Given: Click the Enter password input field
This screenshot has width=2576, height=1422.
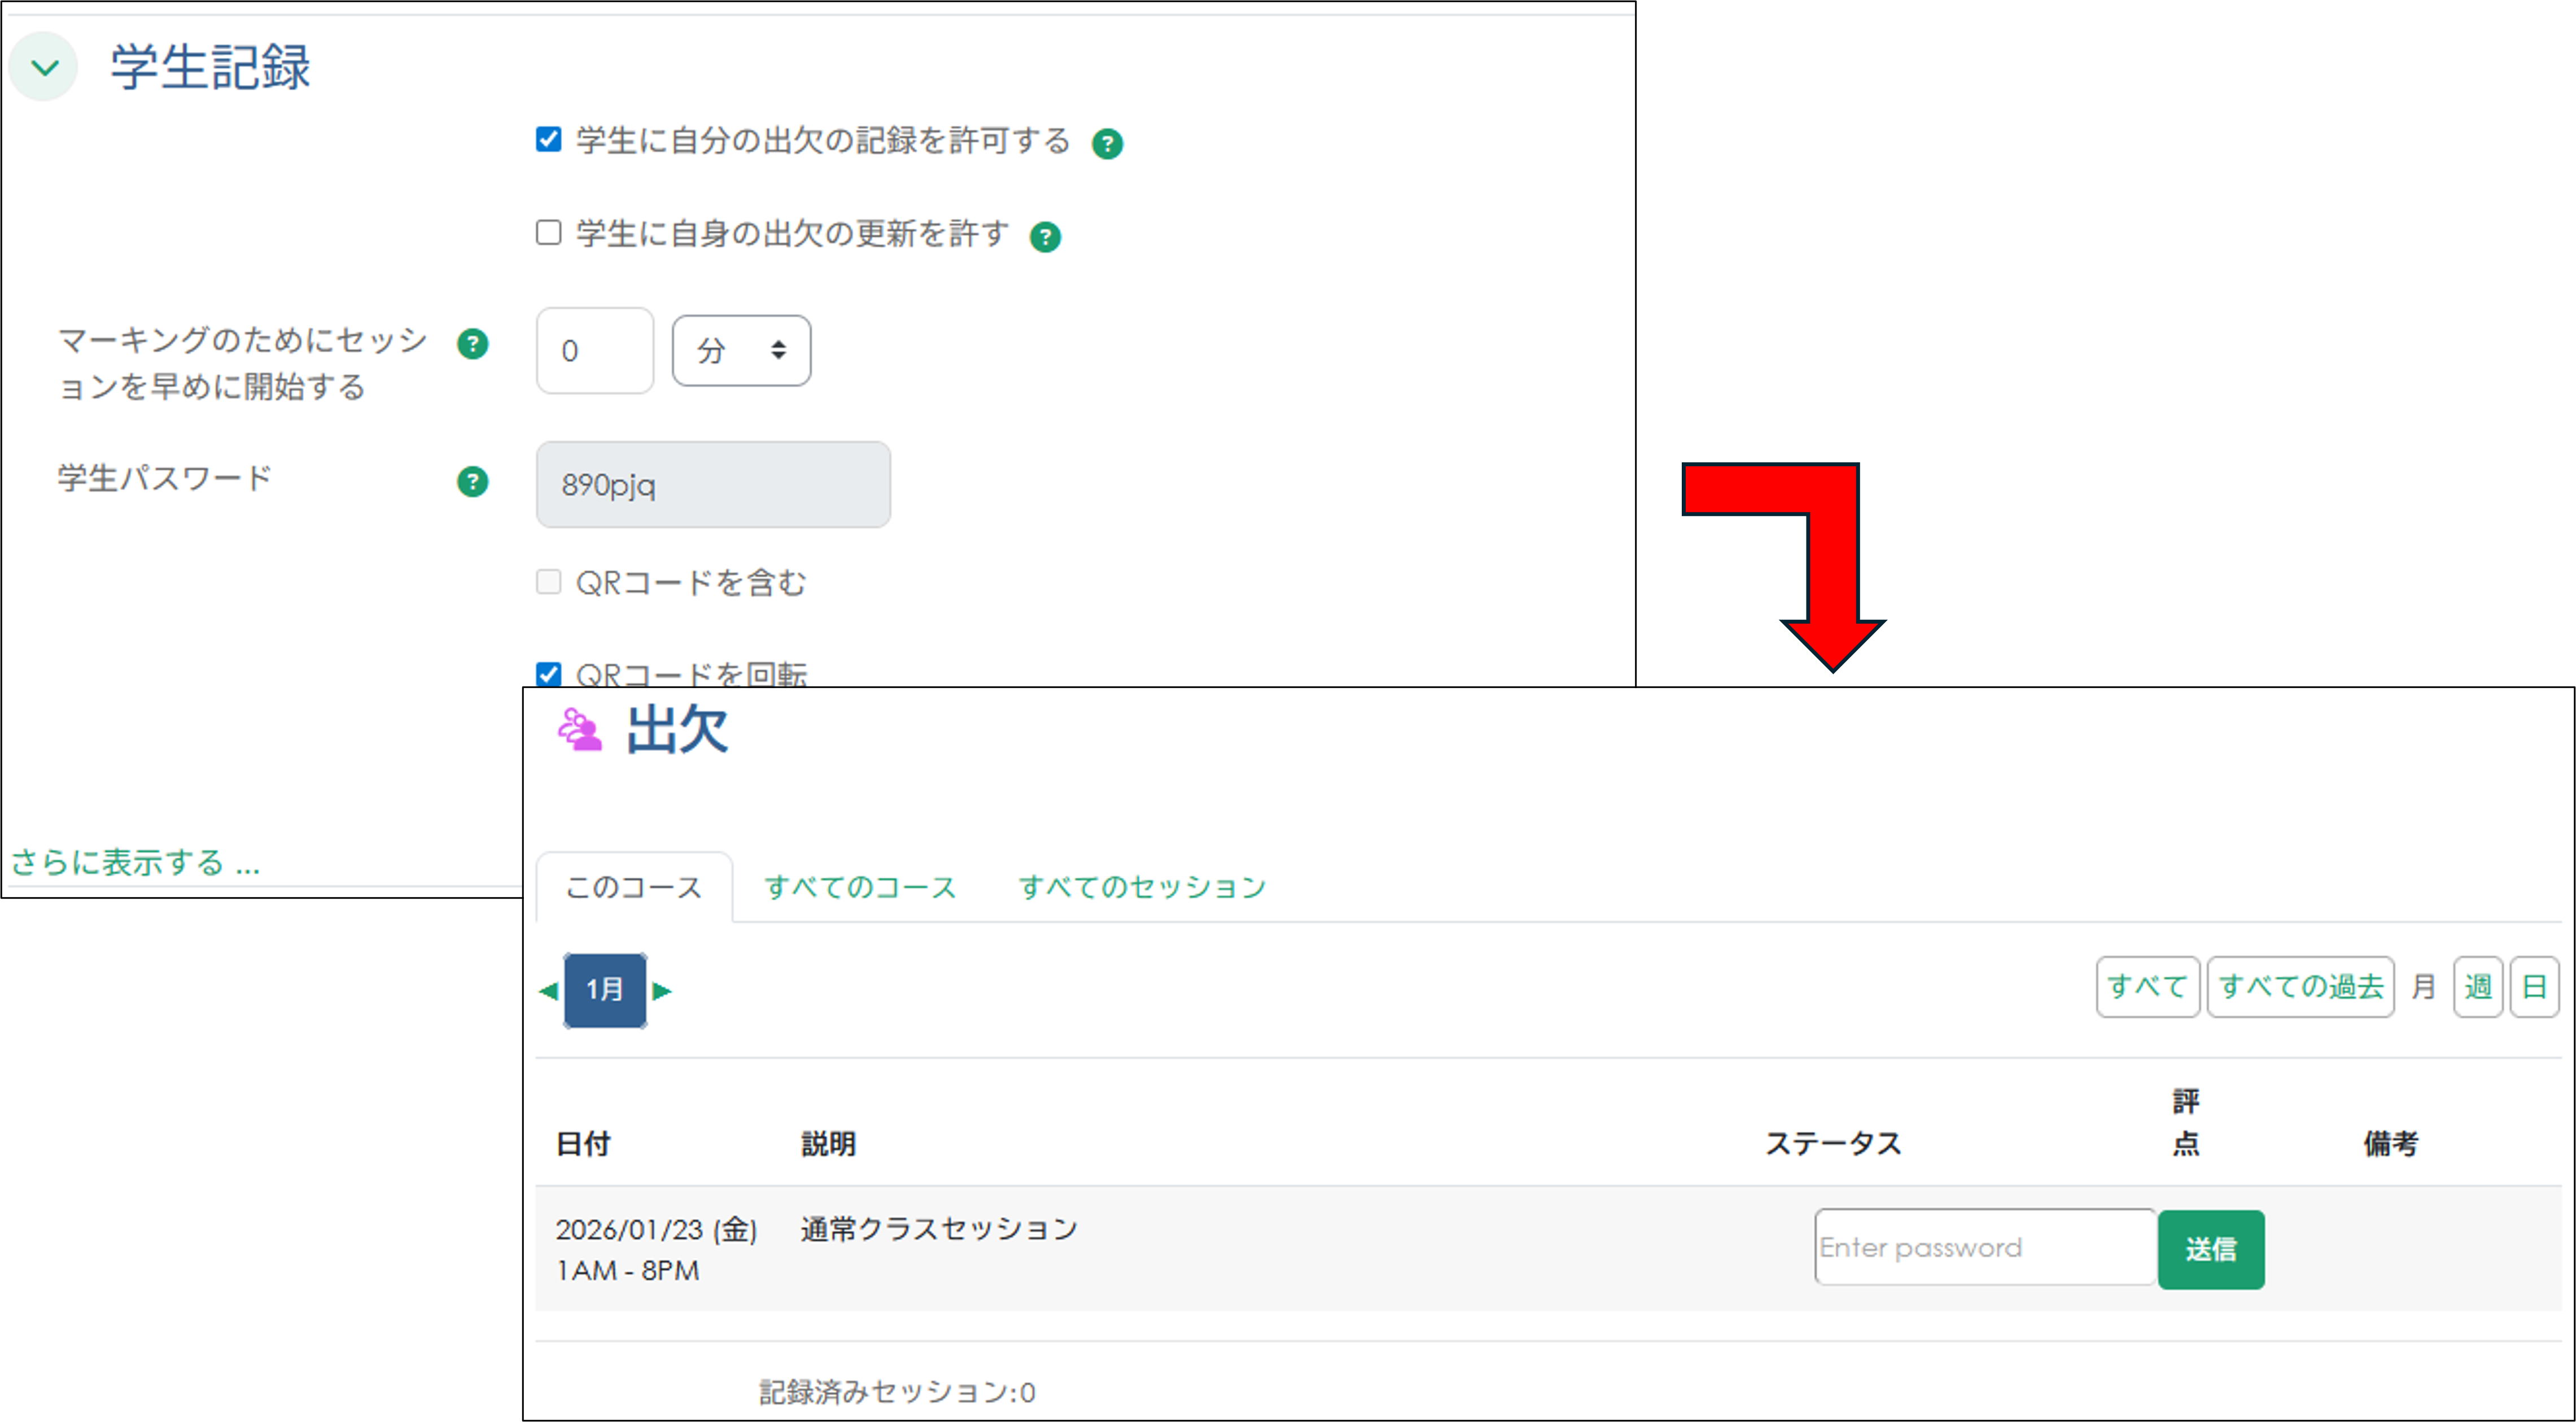Looking at the screenshot, I should [1985, 1248].
